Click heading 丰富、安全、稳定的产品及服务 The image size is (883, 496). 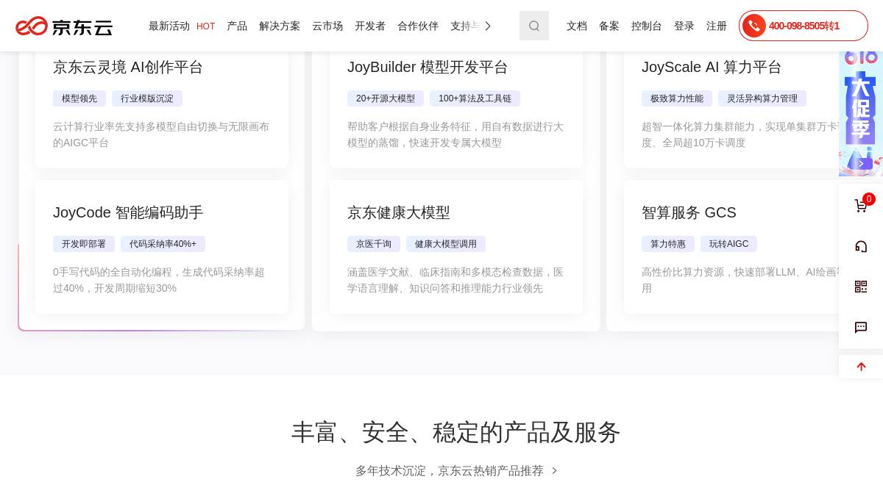pyautogui.click(x=456, y=432)
